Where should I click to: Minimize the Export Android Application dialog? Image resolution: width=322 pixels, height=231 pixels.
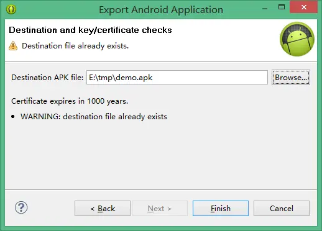tap(265, 9)
